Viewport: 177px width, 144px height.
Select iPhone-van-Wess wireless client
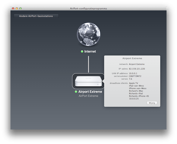click(x=137, y=88)
